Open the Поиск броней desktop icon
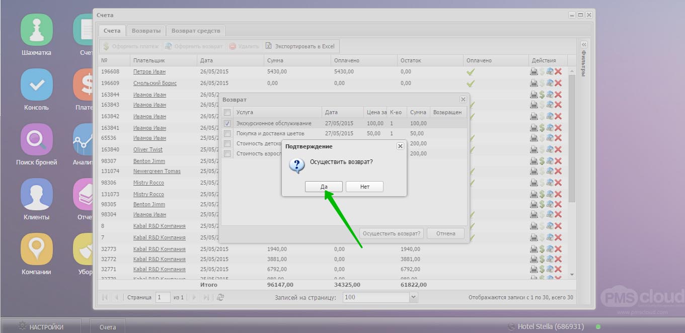 [x=36, y=139]
